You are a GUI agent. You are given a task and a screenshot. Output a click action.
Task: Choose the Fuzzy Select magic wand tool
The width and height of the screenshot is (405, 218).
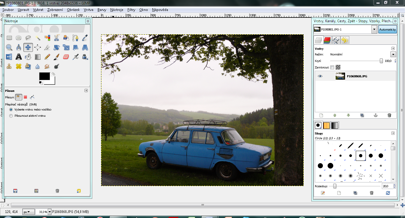(x=38, y=38)
